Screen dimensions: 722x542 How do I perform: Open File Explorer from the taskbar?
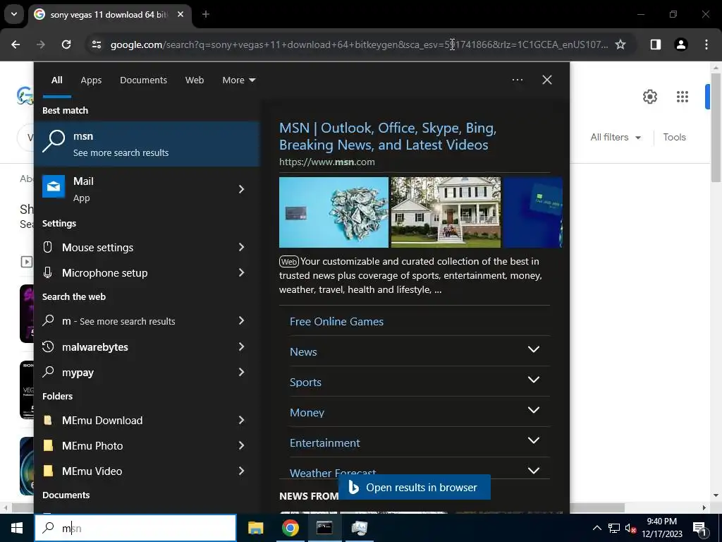(255, 528)
